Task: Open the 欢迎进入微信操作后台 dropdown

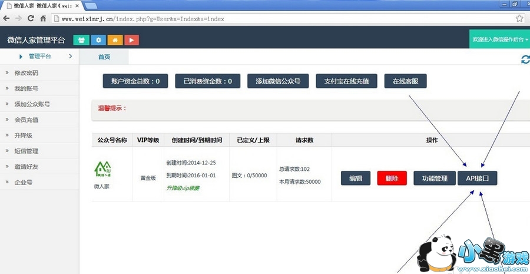Action: coord(500,39)
